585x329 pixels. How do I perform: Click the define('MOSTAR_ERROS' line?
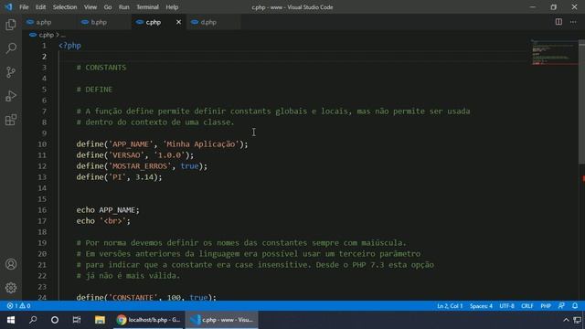(x=142, y=166)
